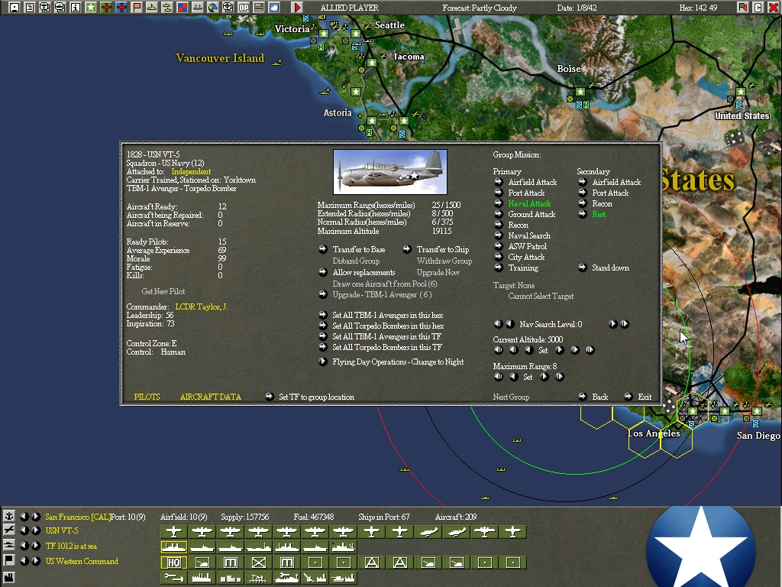
Task: Click the Astoria label on the map
Action: 338,113
